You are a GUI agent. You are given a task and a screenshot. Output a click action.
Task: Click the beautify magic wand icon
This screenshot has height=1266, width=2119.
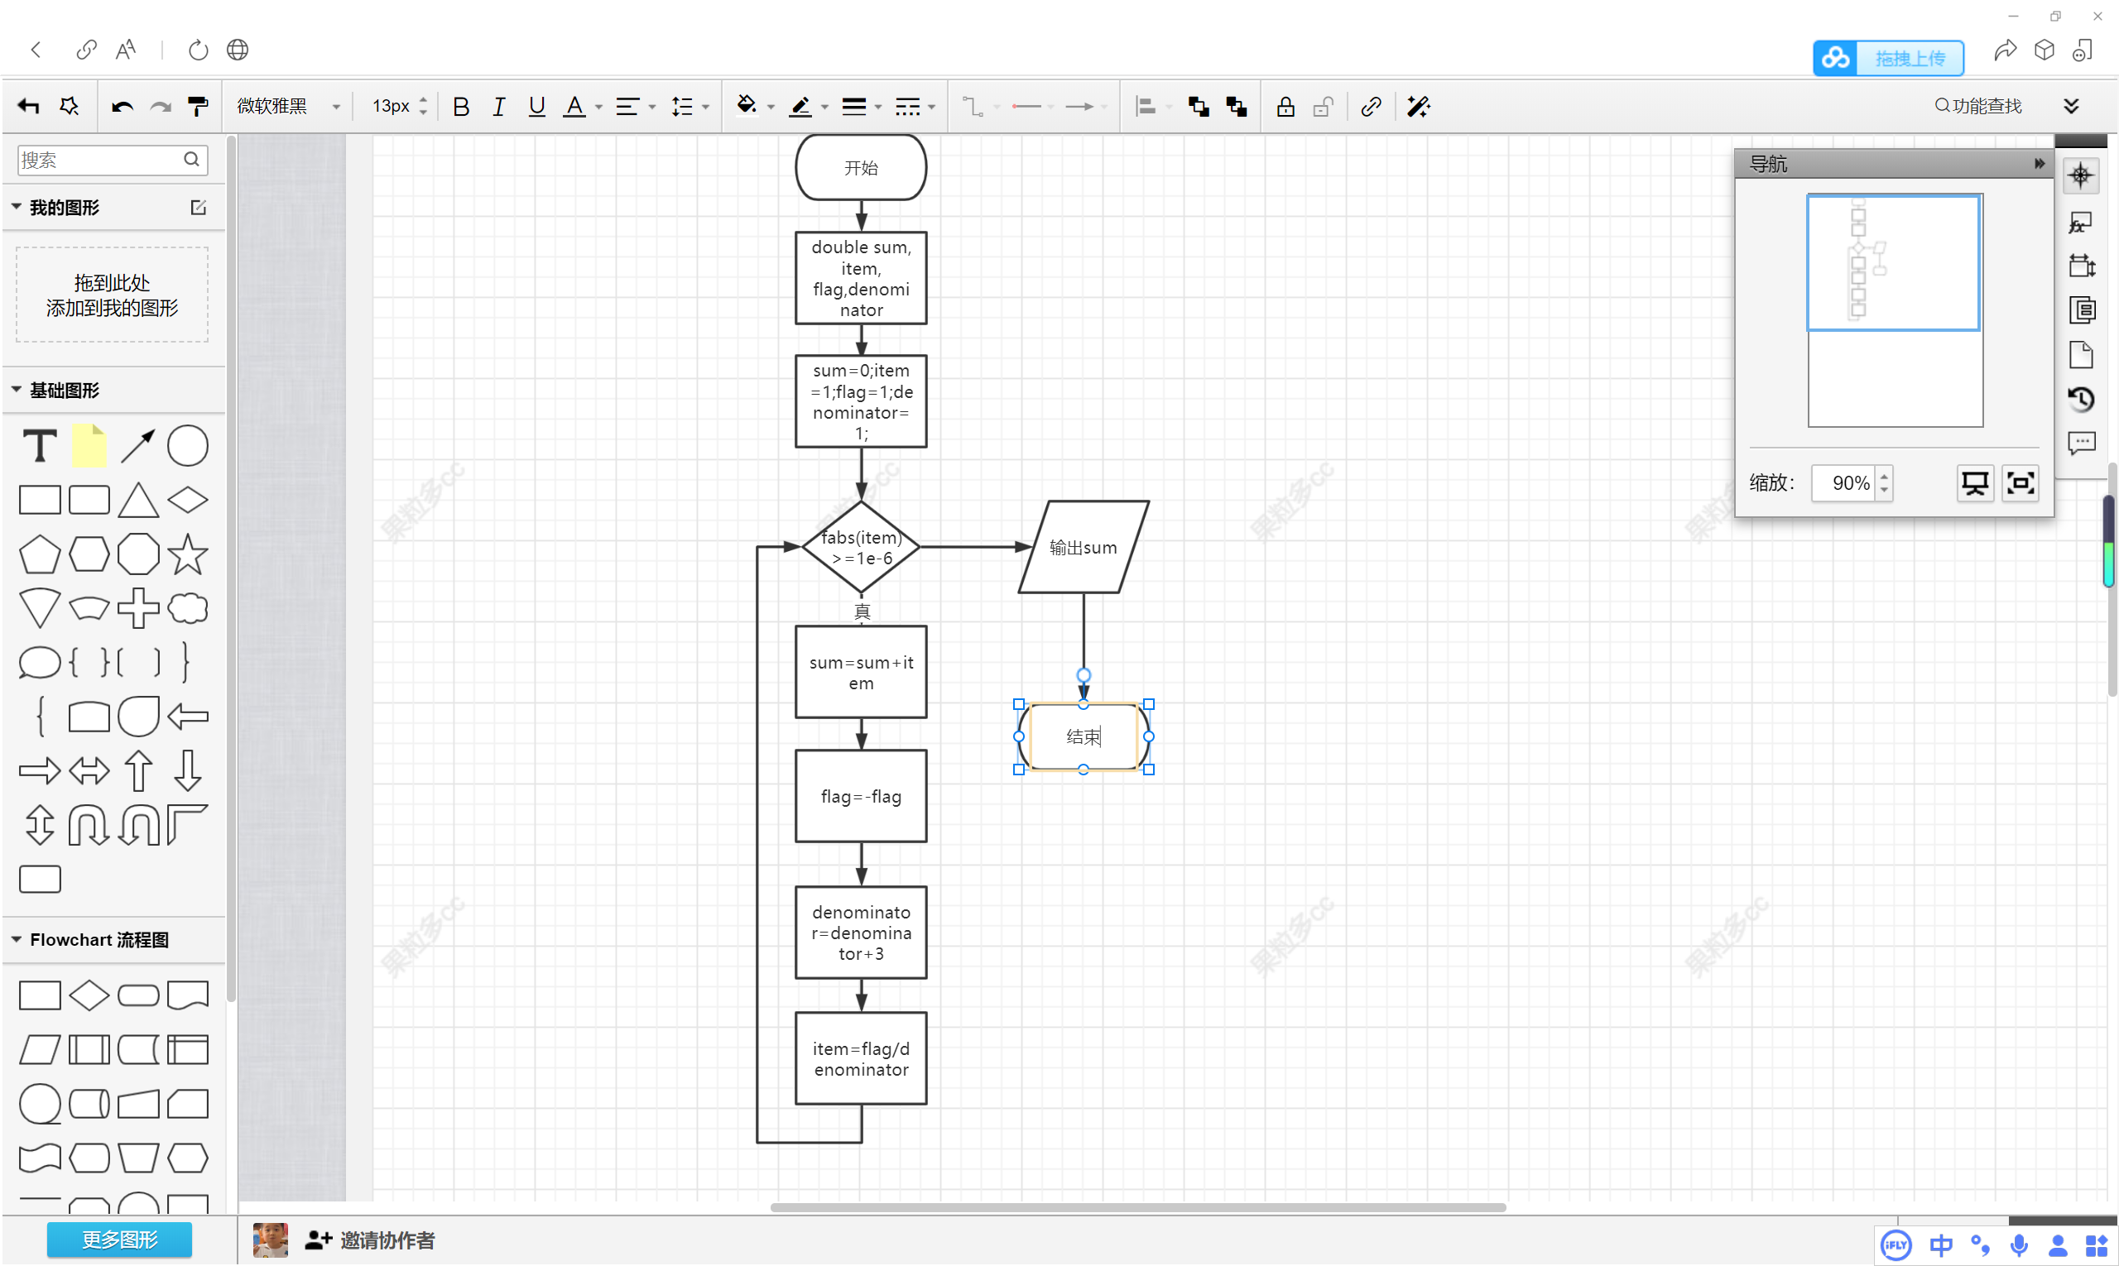click(x=1418, y=107)
